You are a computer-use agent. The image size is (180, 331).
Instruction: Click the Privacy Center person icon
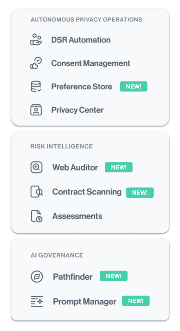[36, 110]
